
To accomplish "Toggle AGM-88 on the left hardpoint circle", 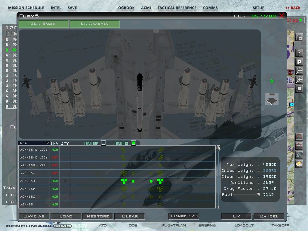I will pyautogui.click(x=124, y=205).
